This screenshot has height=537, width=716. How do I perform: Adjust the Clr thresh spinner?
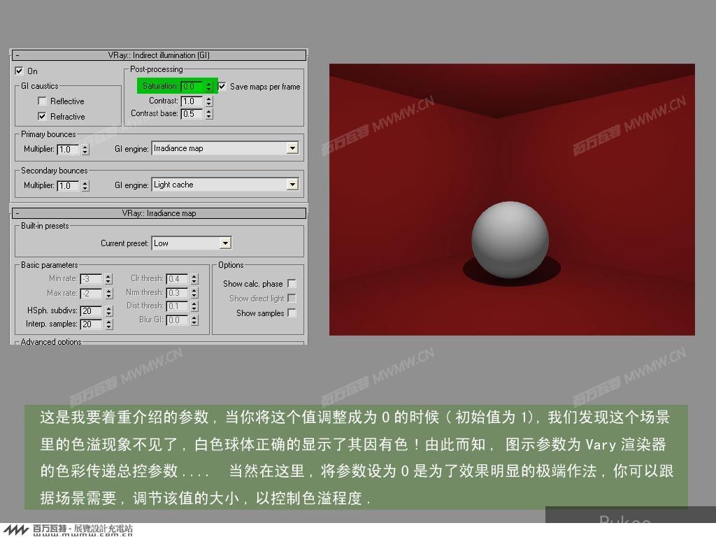click(x=194, y=279)
